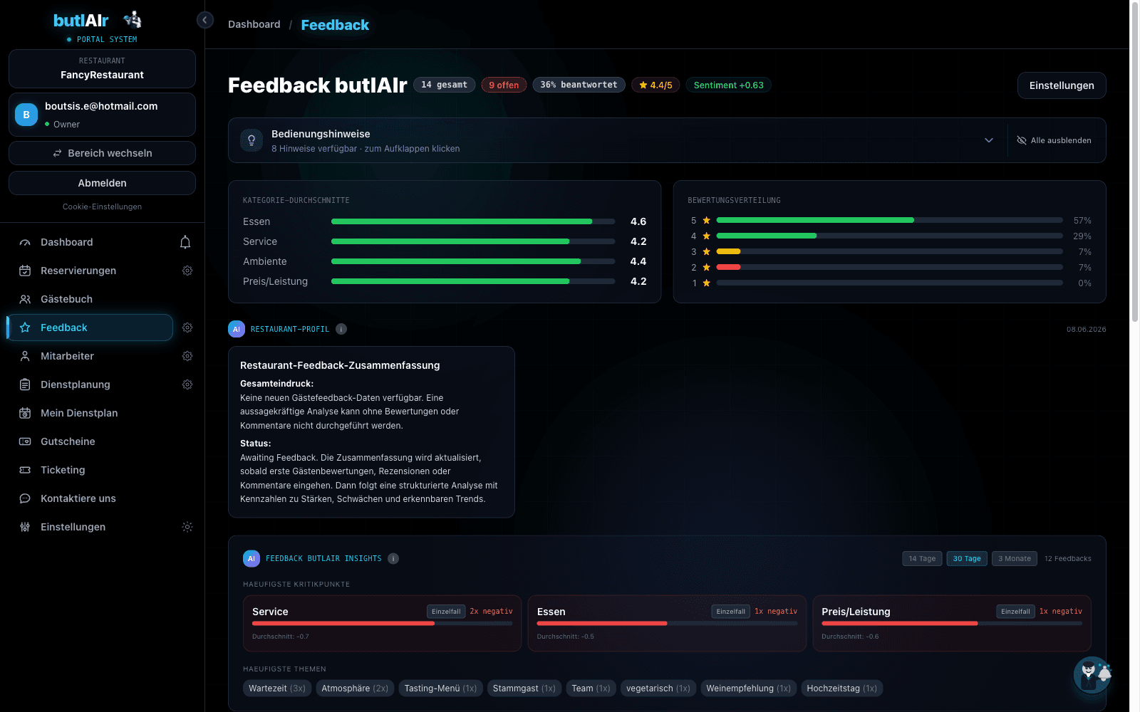Click the info icon next to Restaurant-Profil
Screen dimensions: 1140x712
pyautogui.click(x=341, y=329)
